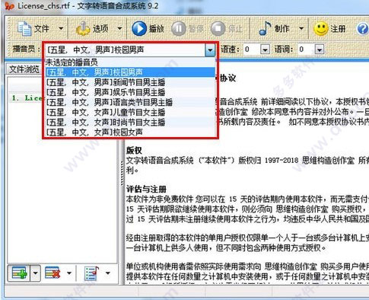Select 娱乐节目男主播 voice
Image resolution: width=369 pixels, height=300 pixels.
(x=129, y=92)
